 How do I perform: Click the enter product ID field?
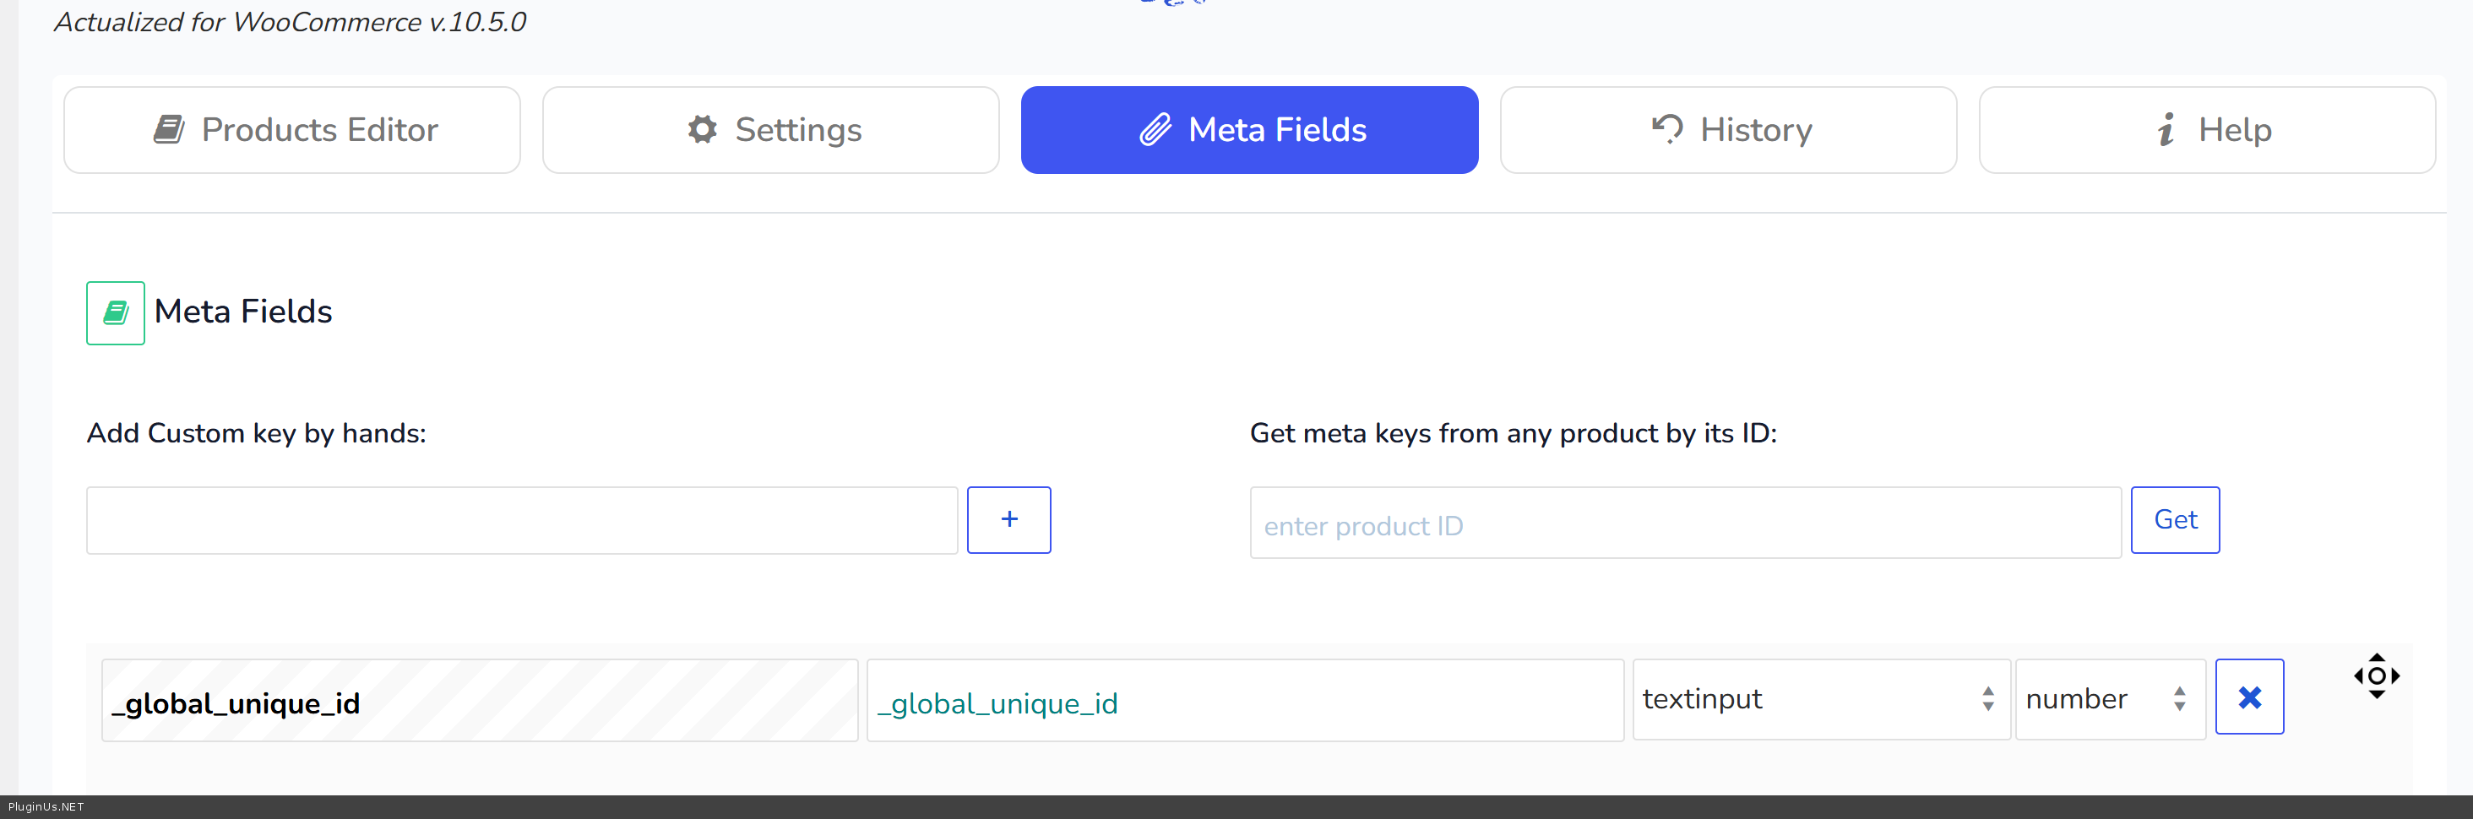click(x=1684, y=523)
